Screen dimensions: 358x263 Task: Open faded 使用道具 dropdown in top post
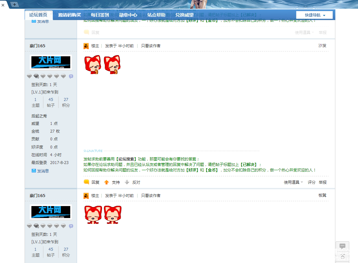point(304,32)
